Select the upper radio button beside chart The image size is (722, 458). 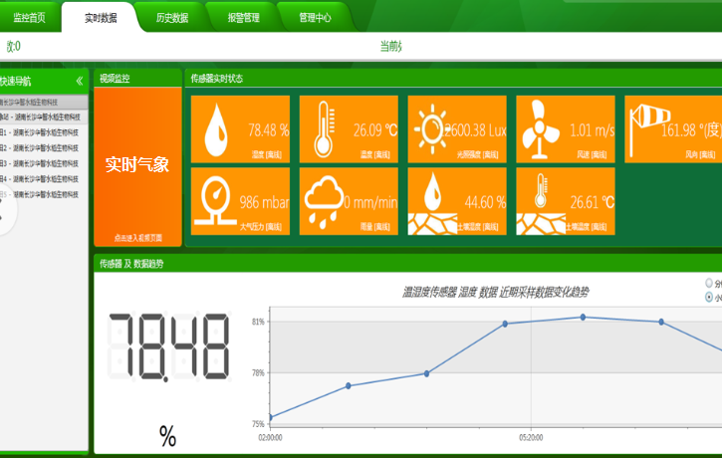tap(709, 283)
